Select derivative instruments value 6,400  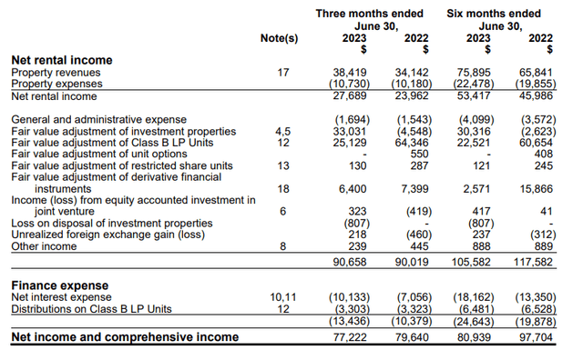pos(353,189)
